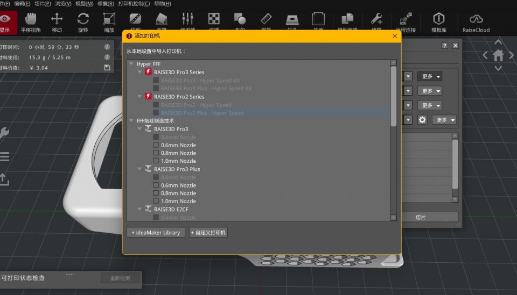Open the 更多 dropdown beside the gear icon
This screenshot has width=517, height=295.
tap(445, 120)
